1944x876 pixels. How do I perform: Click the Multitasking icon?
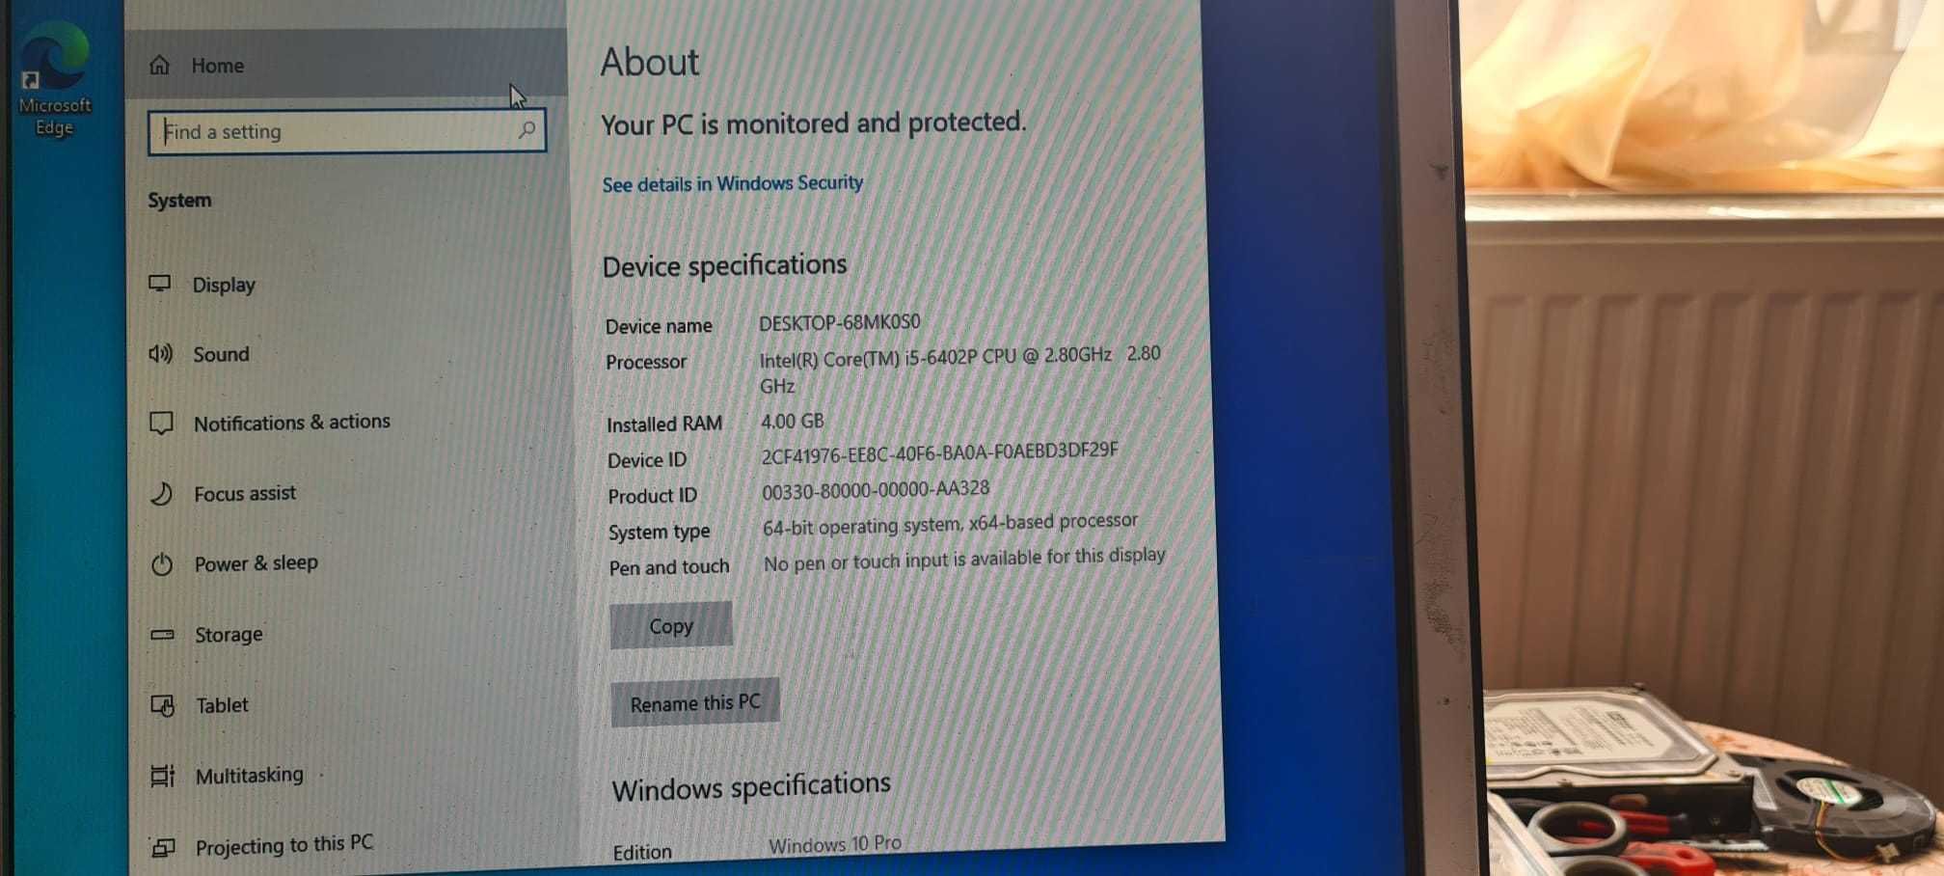coord(163,776)
